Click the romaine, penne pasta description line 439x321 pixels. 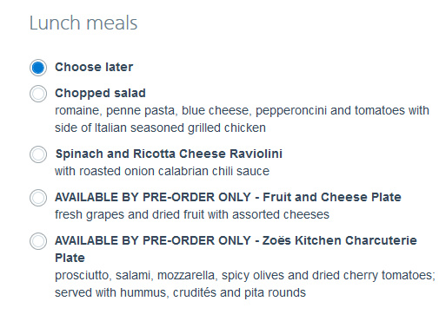242,111
